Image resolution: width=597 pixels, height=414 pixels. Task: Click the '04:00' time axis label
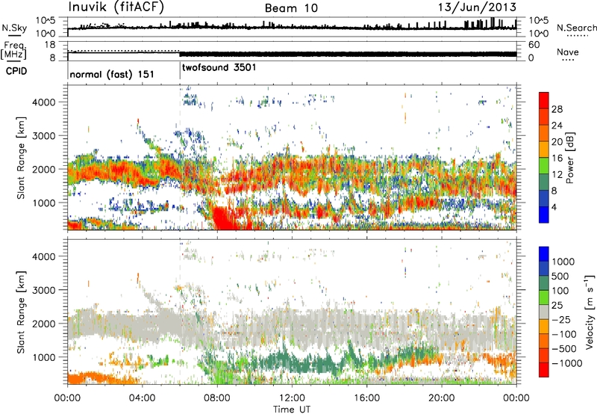click(x=142, y=398)
